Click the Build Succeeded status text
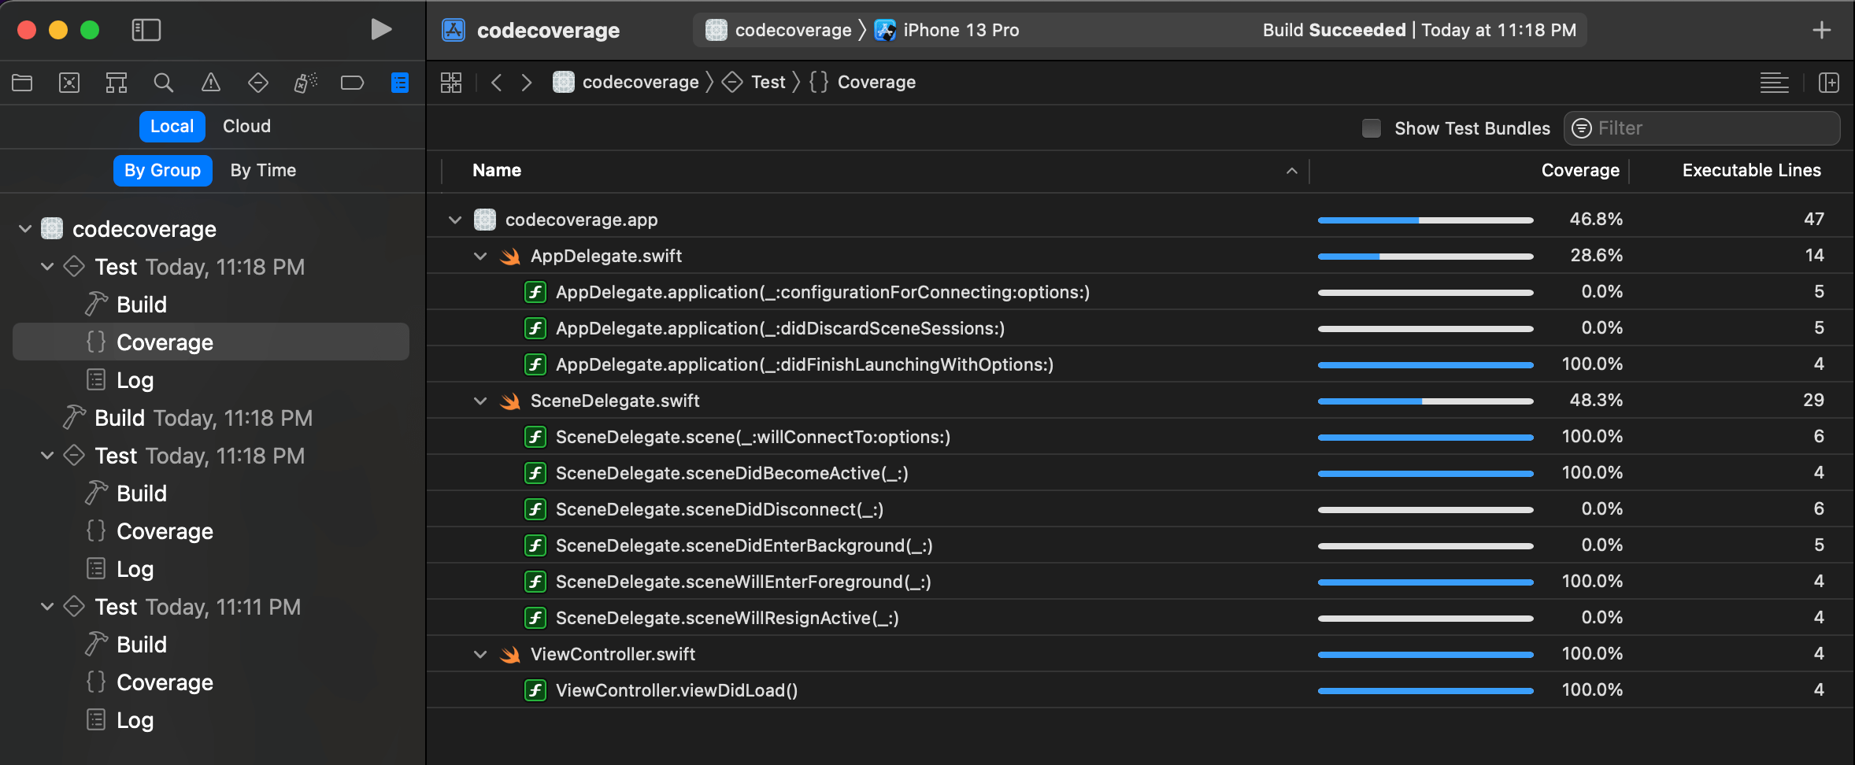The height and width of the screenshot is (765, 1855). pos(1334,30)
